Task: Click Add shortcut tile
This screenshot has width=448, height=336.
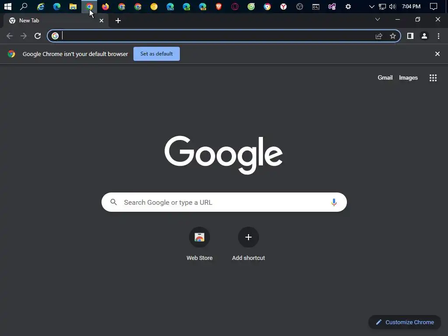Action: [x=248, y=244]
